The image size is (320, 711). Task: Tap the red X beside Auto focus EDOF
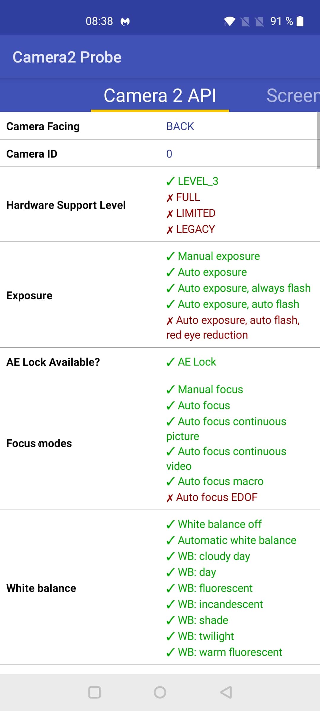click(x=169, y=498)
